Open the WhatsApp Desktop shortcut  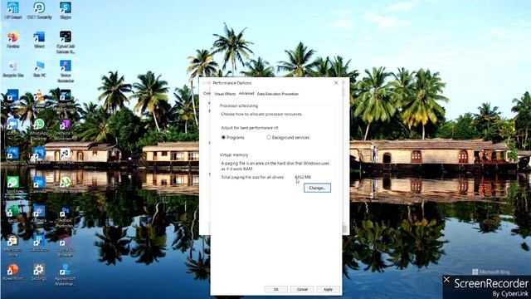point(39,130)
